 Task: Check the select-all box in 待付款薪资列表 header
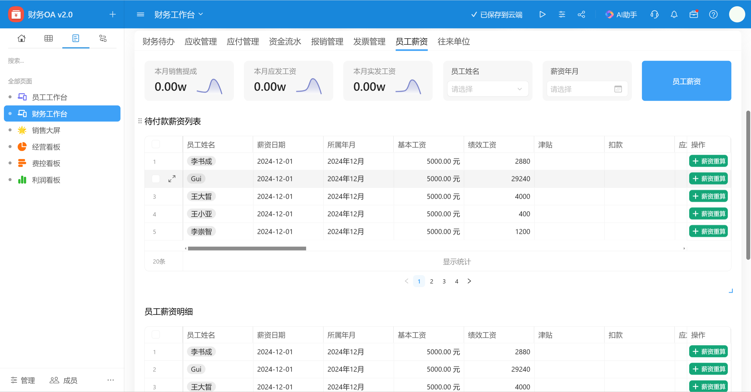156,144
